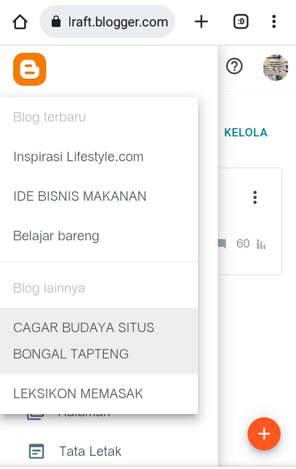
Task: Click the post comment bubble icon
Action: click(222, 244)
